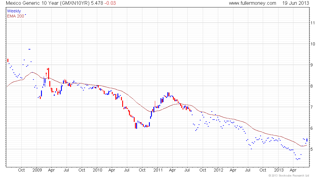Select the 'Weekly' legend label
This screenshot has width=327, height=178.
pyautogui.click(x=14, y=11)
